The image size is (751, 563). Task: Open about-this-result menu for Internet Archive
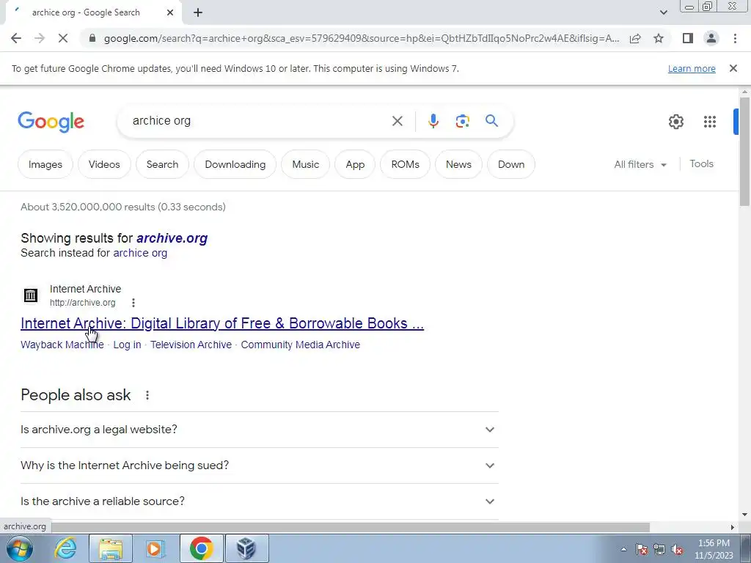coord(133,303)
